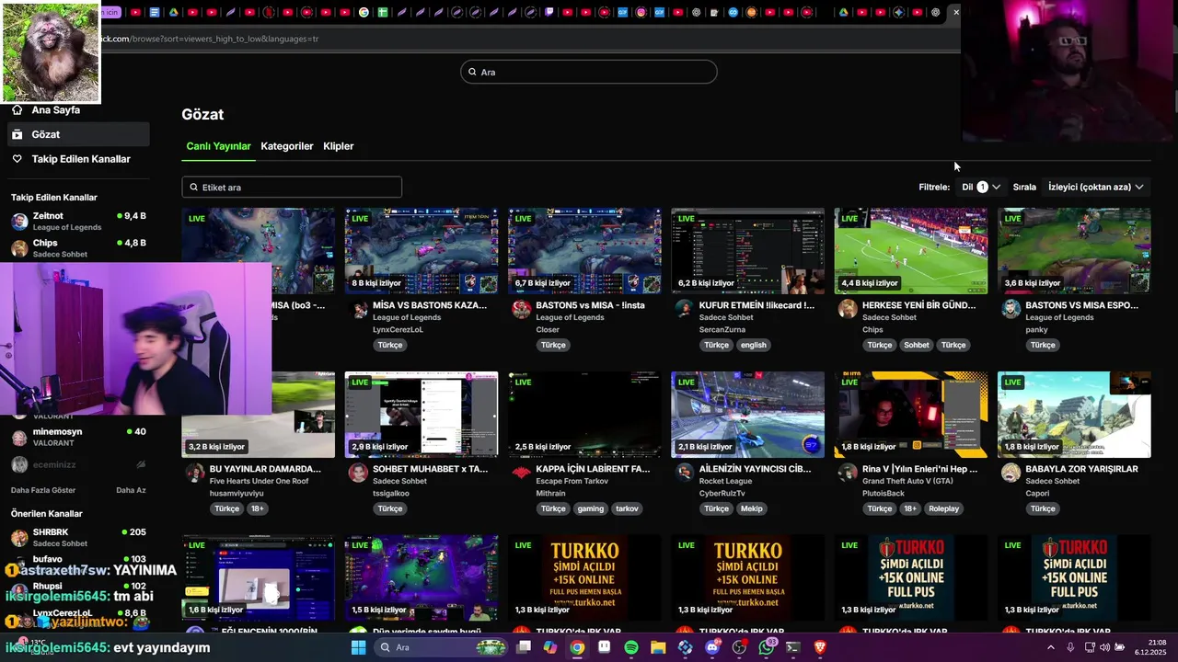Click CyberRulzTv avatar under Rocket League stream

[685, 474]
